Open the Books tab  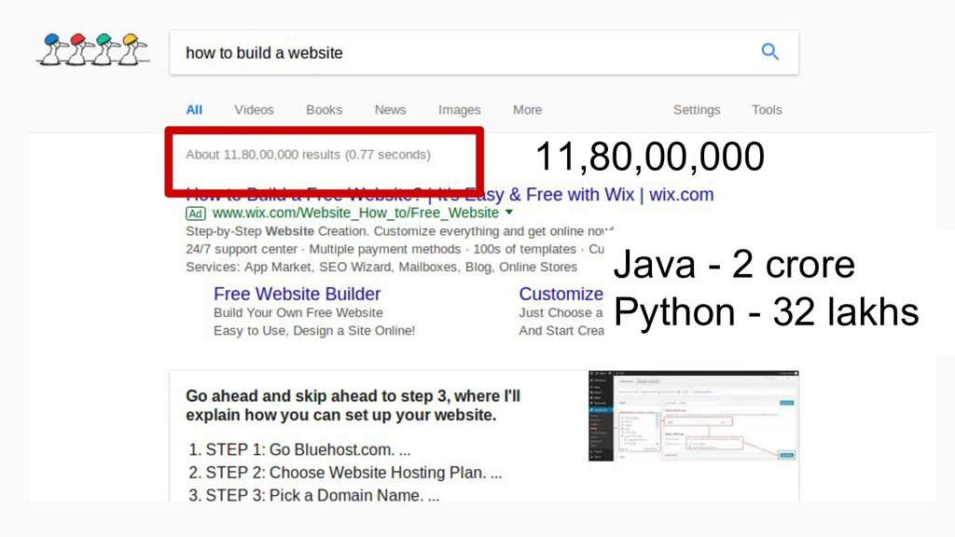(324, 110)
